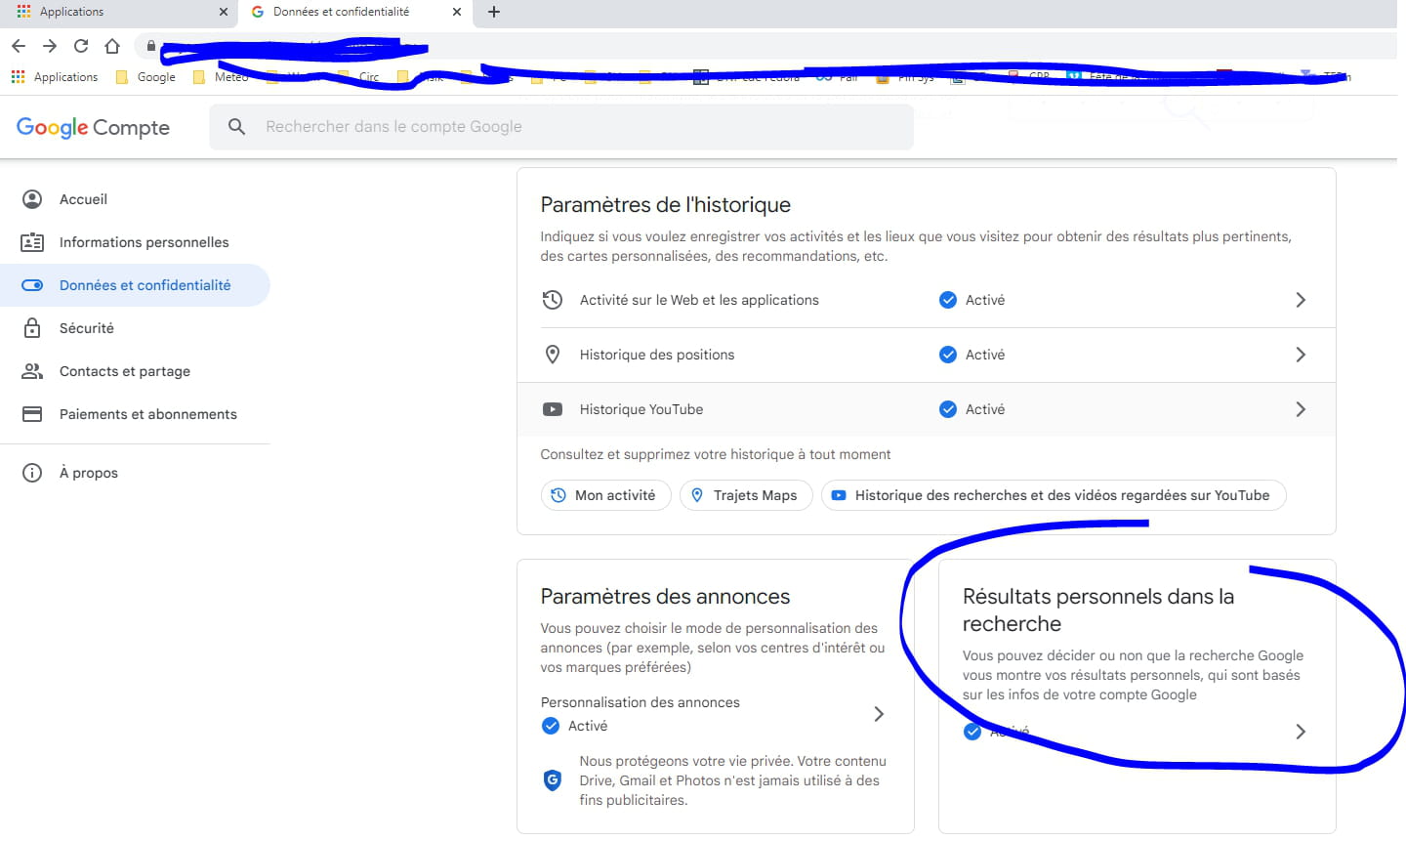Screen dimensions: 1406x841
Task: Click Activé checkmark under Personnalisation des annonces
Action: [551, 726]
